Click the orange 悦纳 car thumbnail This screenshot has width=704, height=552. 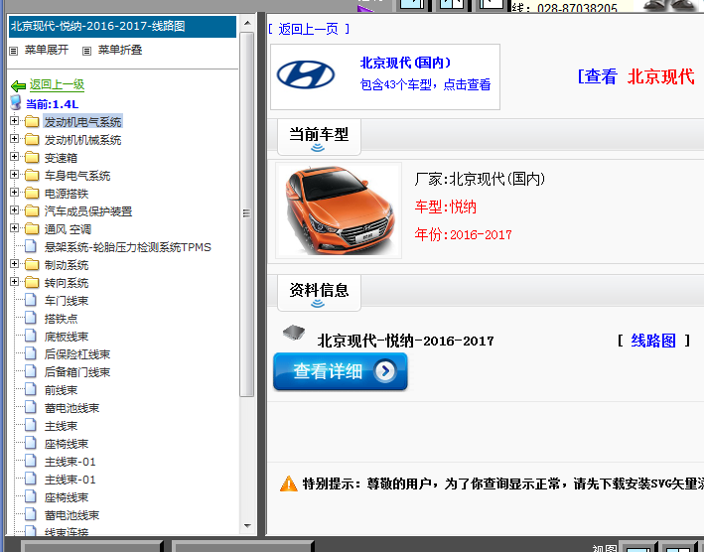tap(339, 210)
